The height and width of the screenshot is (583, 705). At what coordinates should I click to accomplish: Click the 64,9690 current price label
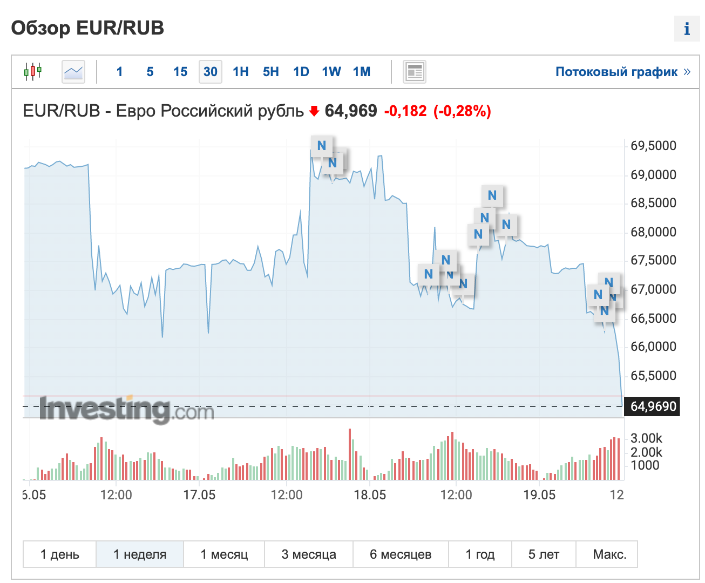coord(653,406)
